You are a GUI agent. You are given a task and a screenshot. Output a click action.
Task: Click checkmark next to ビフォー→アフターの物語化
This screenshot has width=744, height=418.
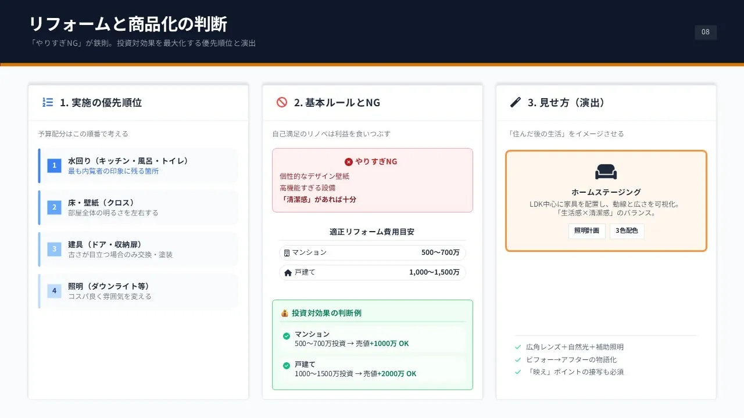(518, 360)
